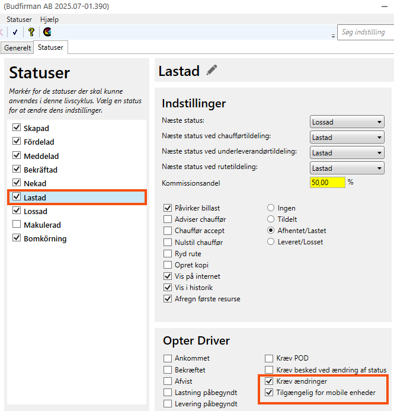This screenshot has width=394, height=411.
Task: Open Næste status ved chaufførtildeling dropdown
Action: pyautogui.click(x=347, y=138)
